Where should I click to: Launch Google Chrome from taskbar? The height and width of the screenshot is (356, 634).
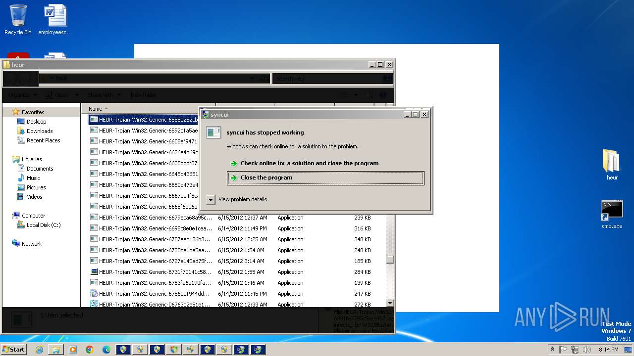[90, 350]
